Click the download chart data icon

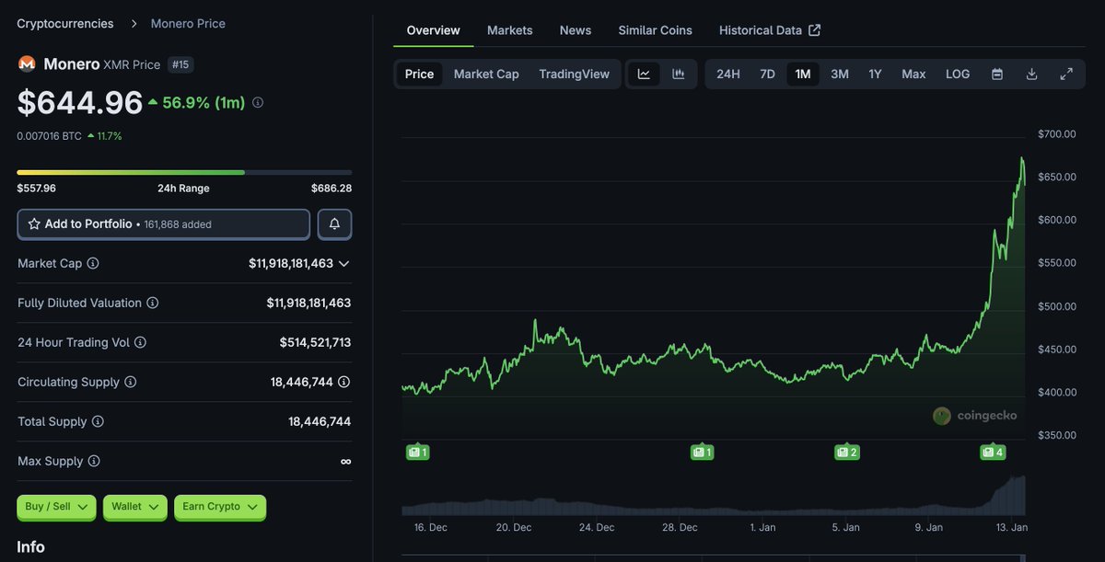pos(1032,74)
